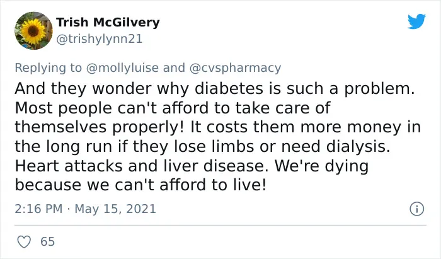This screenshot has height=259, width=441.
Task: Click the 2:16 PM timestamp
Action: point(38,209)
